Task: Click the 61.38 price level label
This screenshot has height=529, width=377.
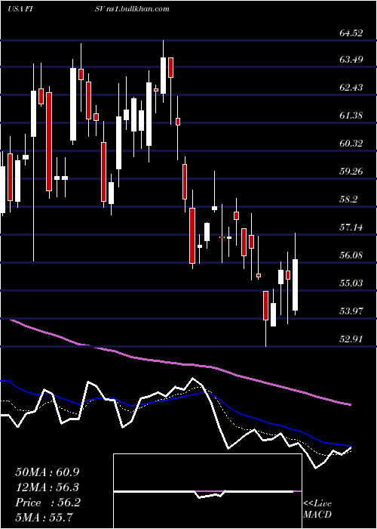Action: pos(351,116)
